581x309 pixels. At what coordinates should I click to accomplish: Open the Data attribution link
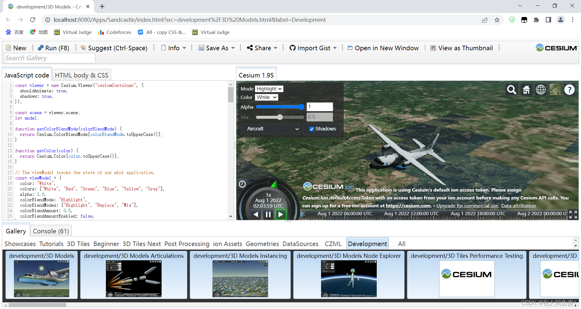(518, 206)
